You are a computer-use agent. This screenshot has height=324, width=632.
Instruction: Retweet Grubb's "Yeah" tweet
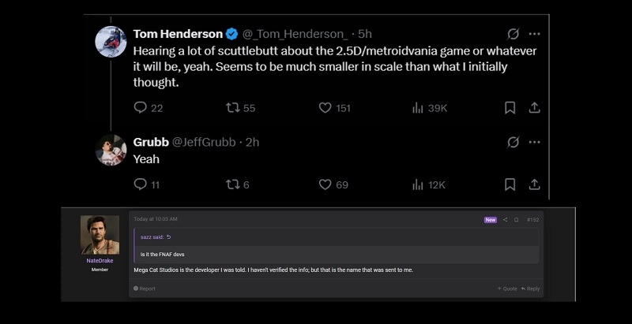click(x=233, y=184)
